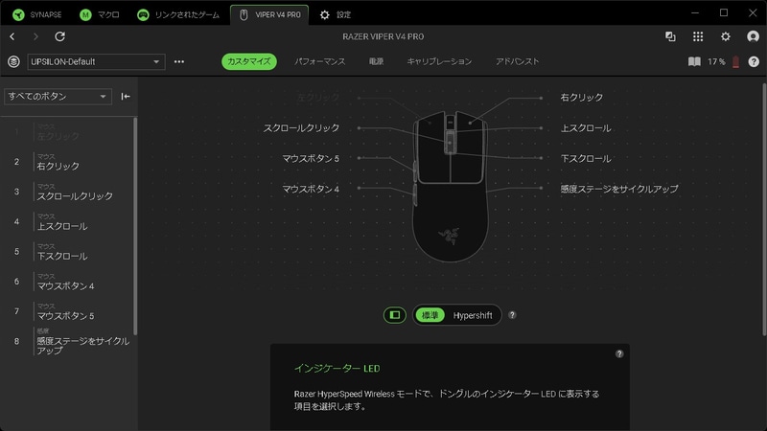The image size is (767, 431).
Task: Click the refresh icon
Action: [x=59, y=36]
